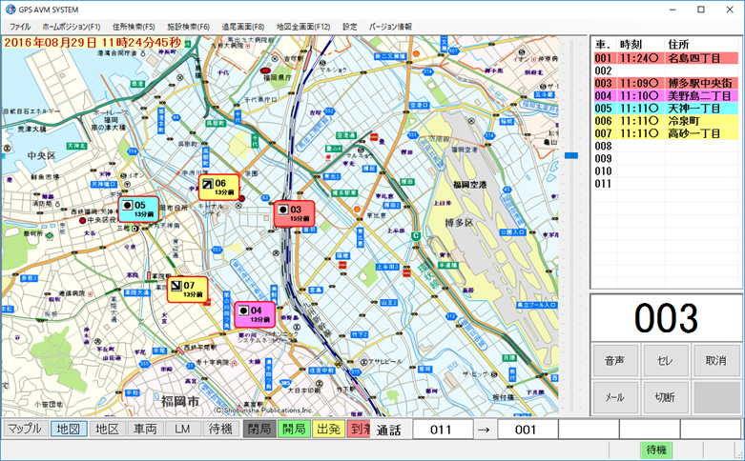The height and width of the screenshot is (461, 745).
Task: Click the 取消 cancel button
Action: (715, 361)
